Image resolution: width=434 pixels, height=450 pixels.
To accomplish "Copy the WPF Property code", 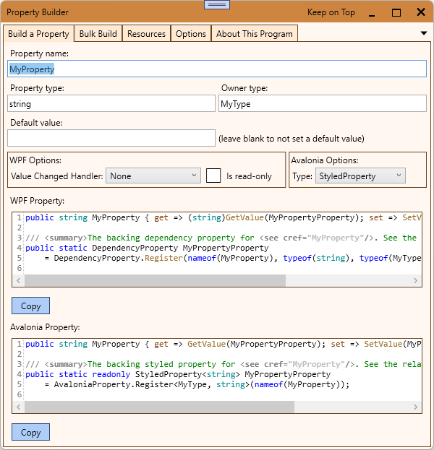I will coord(31,306).
